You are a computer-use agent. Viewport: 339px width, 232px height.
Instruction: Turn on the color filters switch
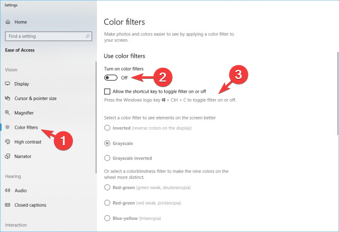point(111,78)
